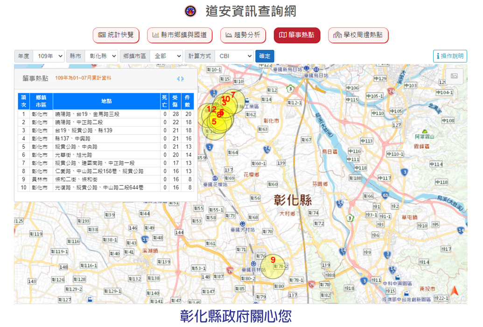483x327 pixels.
Task: Select table row 9 條和二街、條和街
Action: tap(106, 179)
